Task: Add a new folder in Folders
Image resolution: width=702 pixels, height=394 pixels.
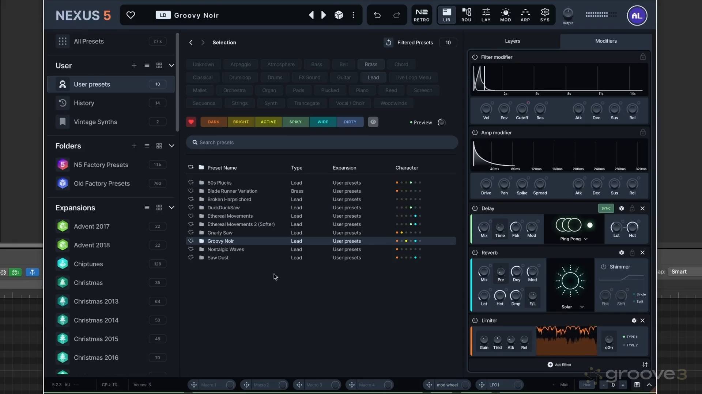Action: [x=134, y=146]
